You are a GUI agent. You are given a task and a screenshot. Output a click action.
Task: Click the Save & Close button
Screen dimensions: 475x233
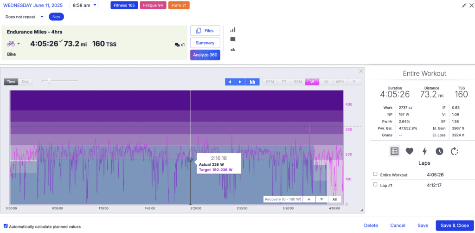[455, 226]
